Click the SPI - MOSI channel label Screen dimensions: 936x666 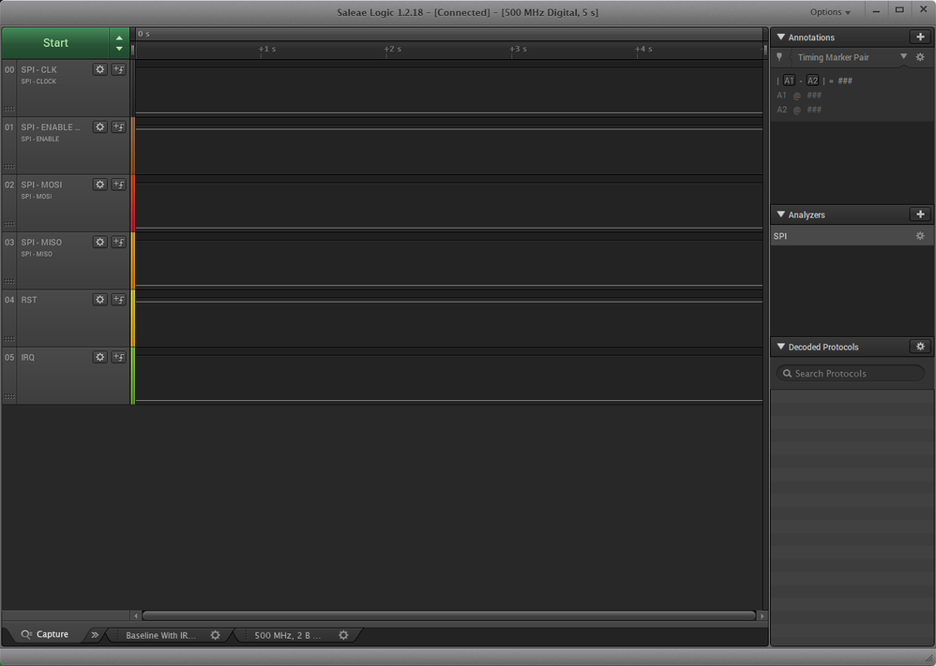[x=41, y=185]
